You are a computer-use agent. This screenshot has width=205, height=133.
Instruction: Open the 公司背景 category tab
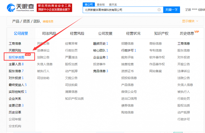(21, 33)
